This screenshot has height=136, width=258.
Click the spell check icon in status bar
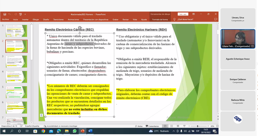click(x=21, y=126)
